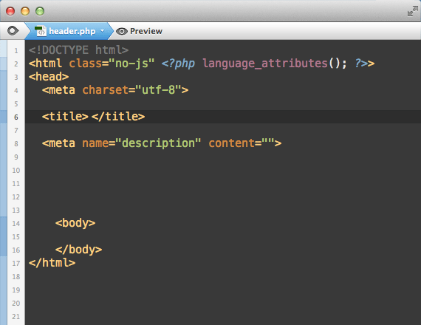
Task: Click the circular symbol icon left of header.php
Action: [x=13, y=31]
